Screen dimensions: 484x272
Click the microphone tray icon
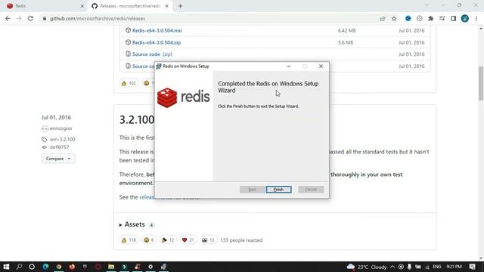click(x=409, y=267)
